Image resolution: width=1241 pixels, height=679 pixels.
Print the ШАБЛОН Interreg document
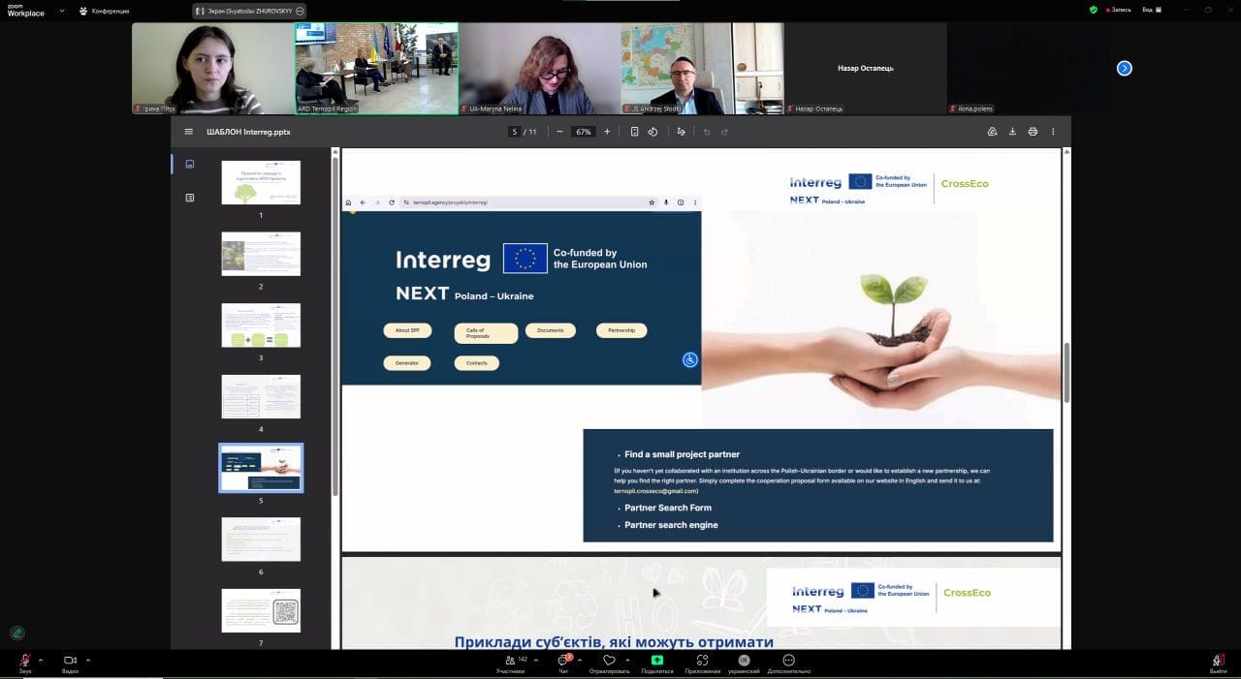click(x=1033, y=132)
